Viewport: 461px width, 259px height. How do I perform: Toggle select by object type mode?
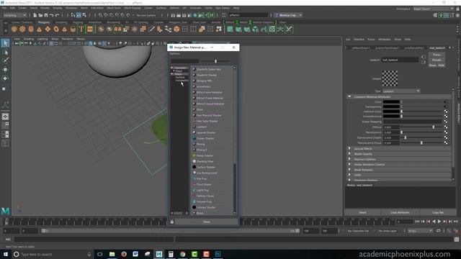[x=79, y=15]
